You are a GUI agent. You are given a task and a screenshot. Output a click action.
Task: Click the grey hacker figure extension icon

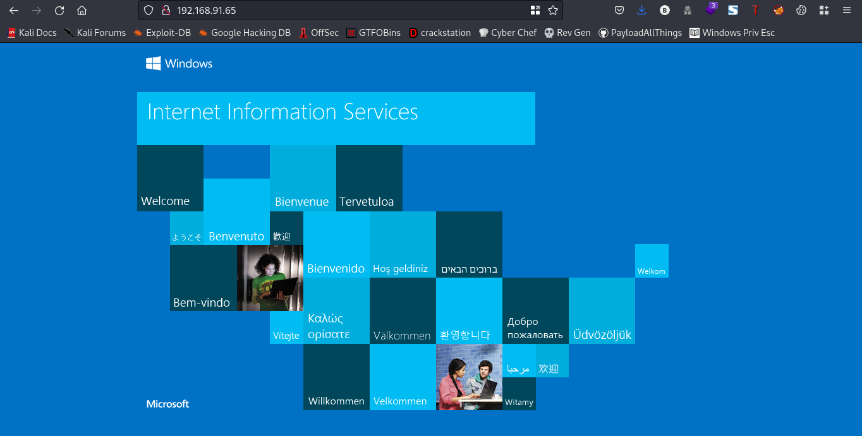pyautogui.click(x=688, y=10)
